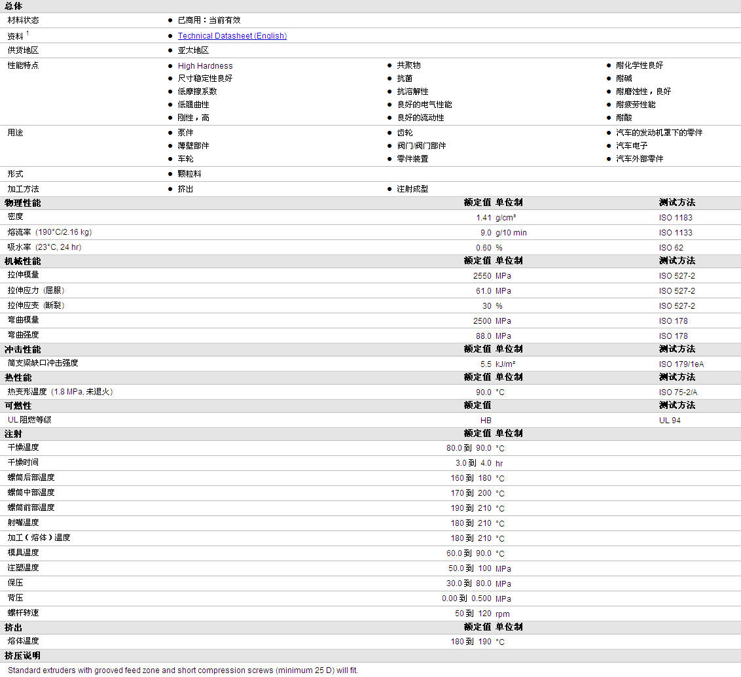
Task: Click the flexural strength value 88.0
Action: pyautogui.click(x=484, y=336)
